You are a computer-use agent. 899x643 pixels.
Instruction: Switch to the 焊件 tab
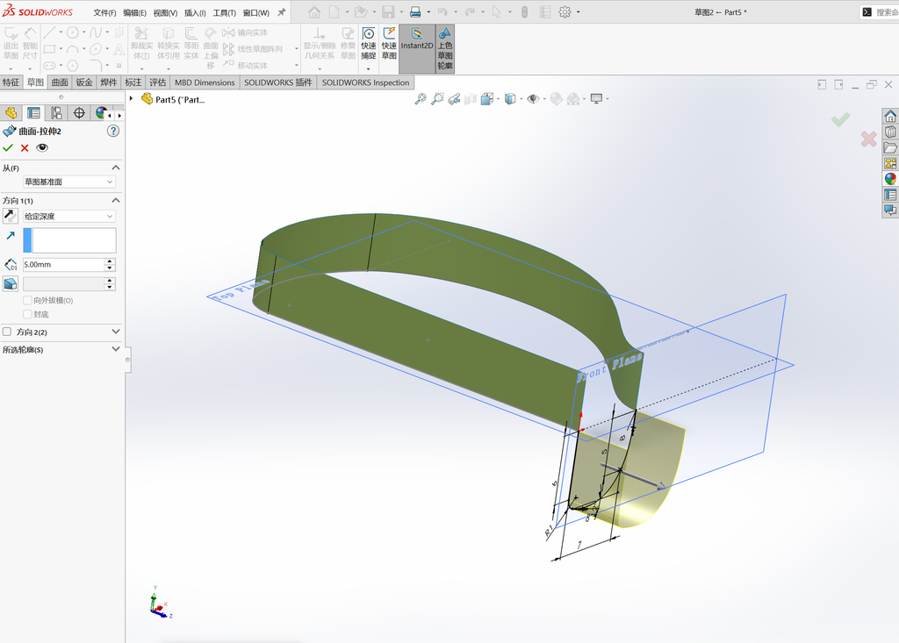(108, 82)
